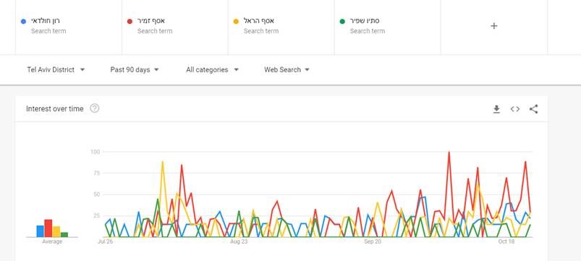Click the Aug 23 date on the axis

pyautogui.click(x=239, y=241)
